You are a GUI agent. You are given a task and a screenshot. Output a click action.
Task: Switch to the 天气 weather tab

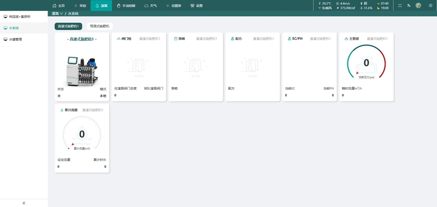coord(151,5)
